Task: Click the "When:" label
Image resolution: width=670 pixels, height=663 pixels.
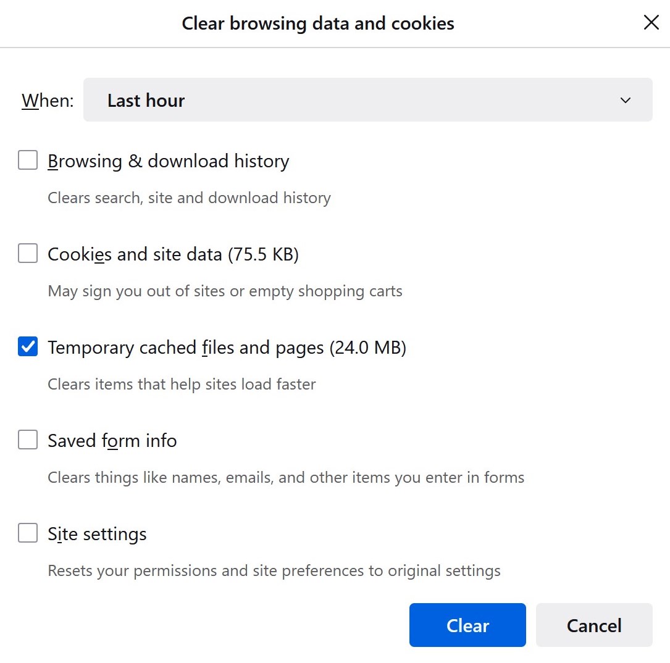Action: tap(48, 101)
